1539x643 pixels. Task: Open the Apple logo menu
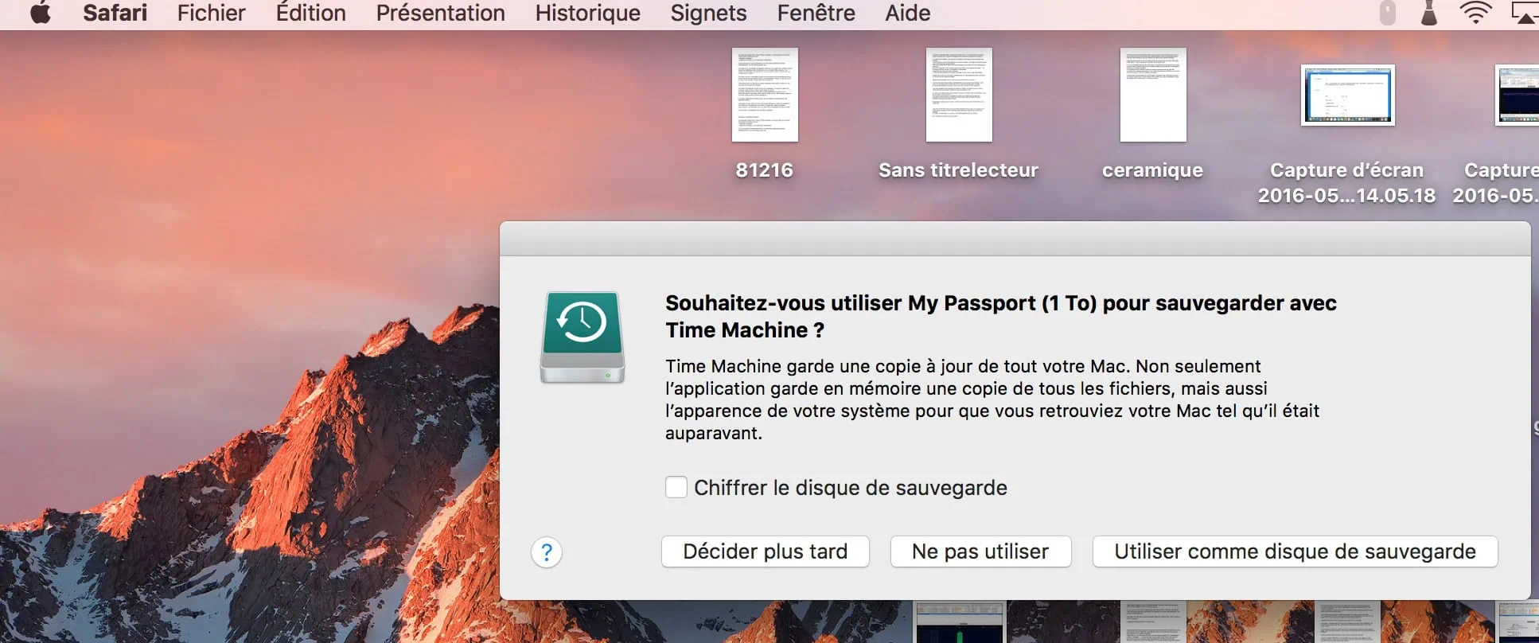pos(41,14)
